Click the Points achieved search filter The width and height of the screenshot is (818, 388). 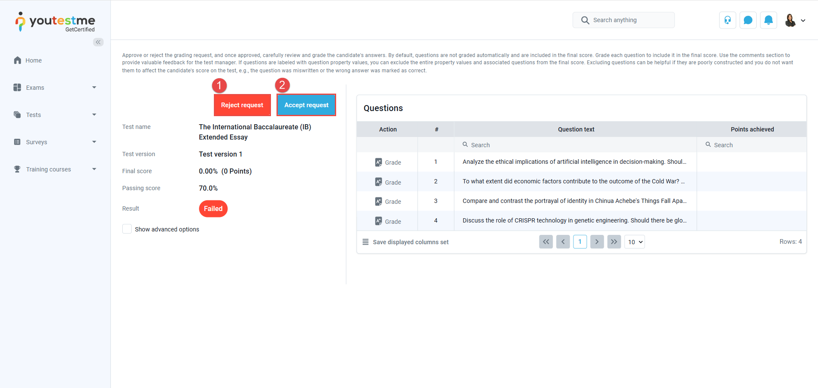pyautogui.click(x=752, y=145)
